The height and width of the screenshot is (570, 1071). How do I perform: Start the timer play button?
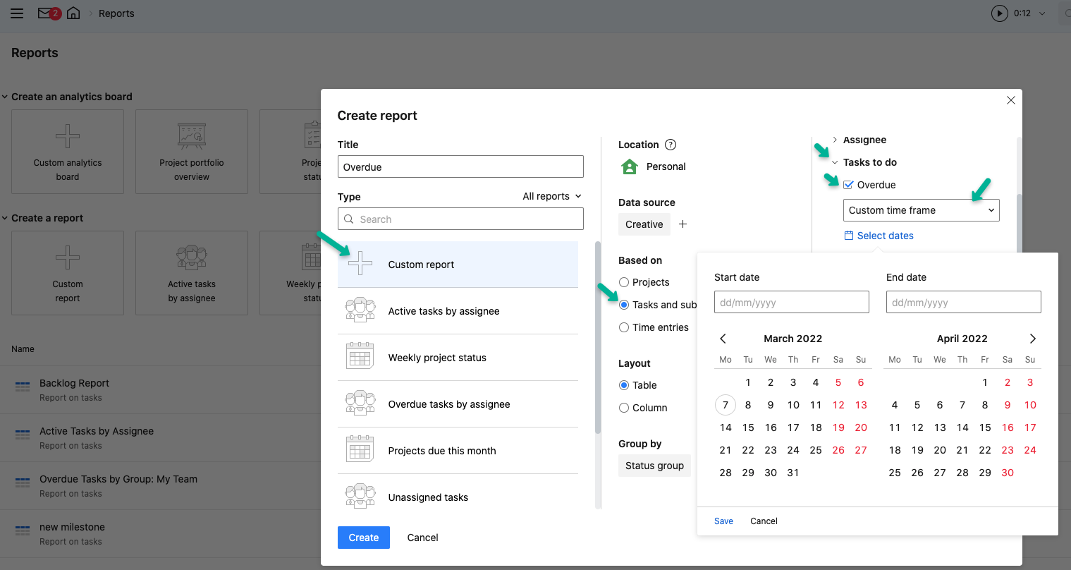[x=999, y=13]
